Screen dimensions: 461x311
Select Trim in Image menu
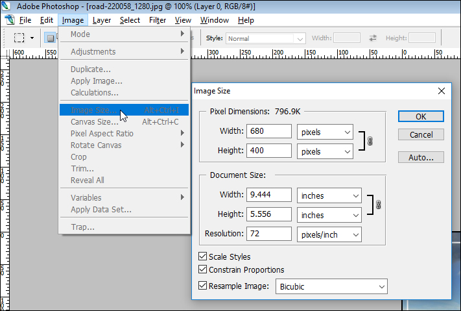(x=124, y=168)
